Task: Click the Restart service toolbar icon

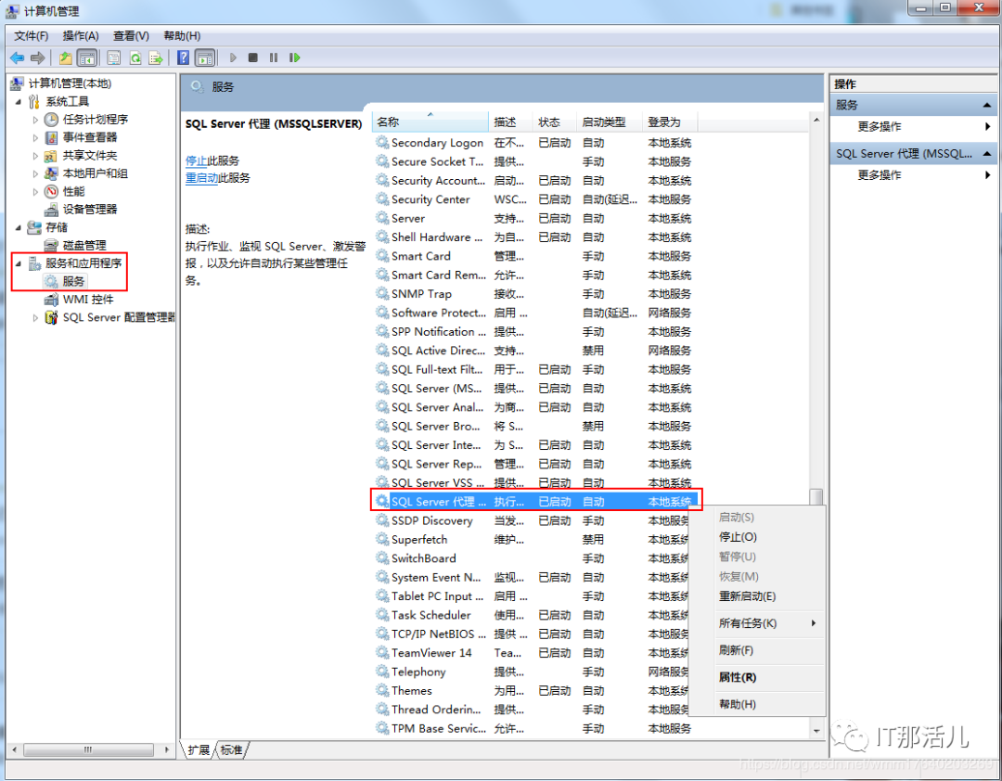Action: point(295,58)
